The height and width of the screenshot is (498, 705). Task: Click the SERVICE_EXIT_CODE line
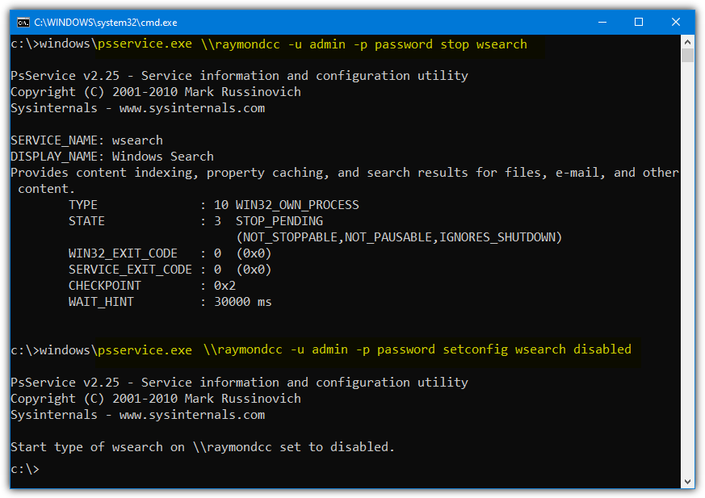click(170, 270)
